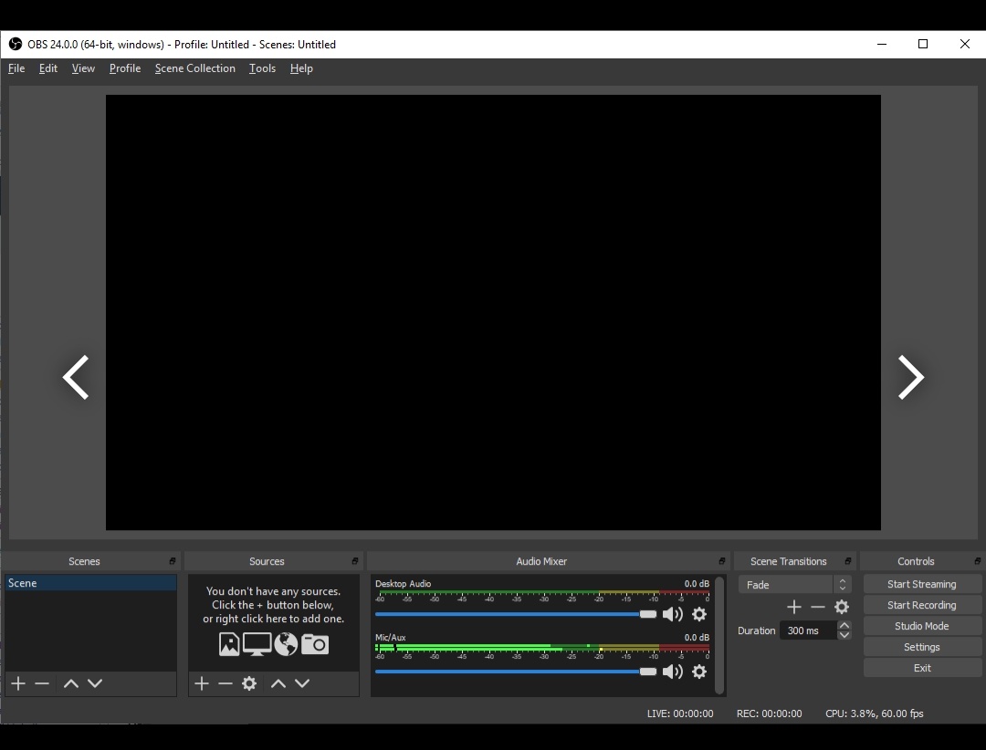
Task: Float the Audio Mixer dock
Action: 722,561
